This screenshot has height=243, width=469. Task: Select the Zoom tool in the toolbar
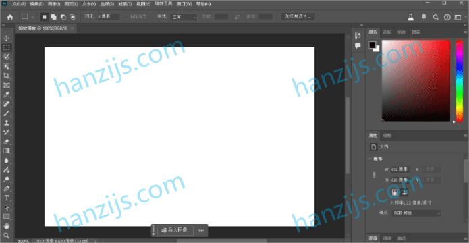(6, 235)
